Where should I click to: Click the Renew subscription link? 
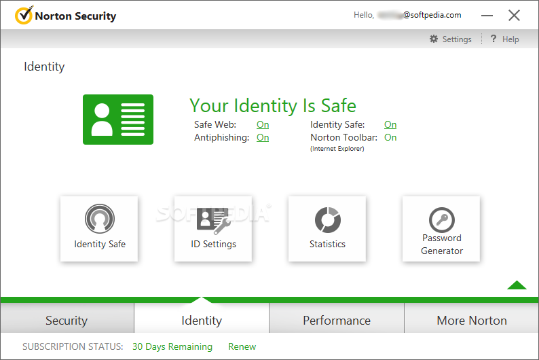242,346
